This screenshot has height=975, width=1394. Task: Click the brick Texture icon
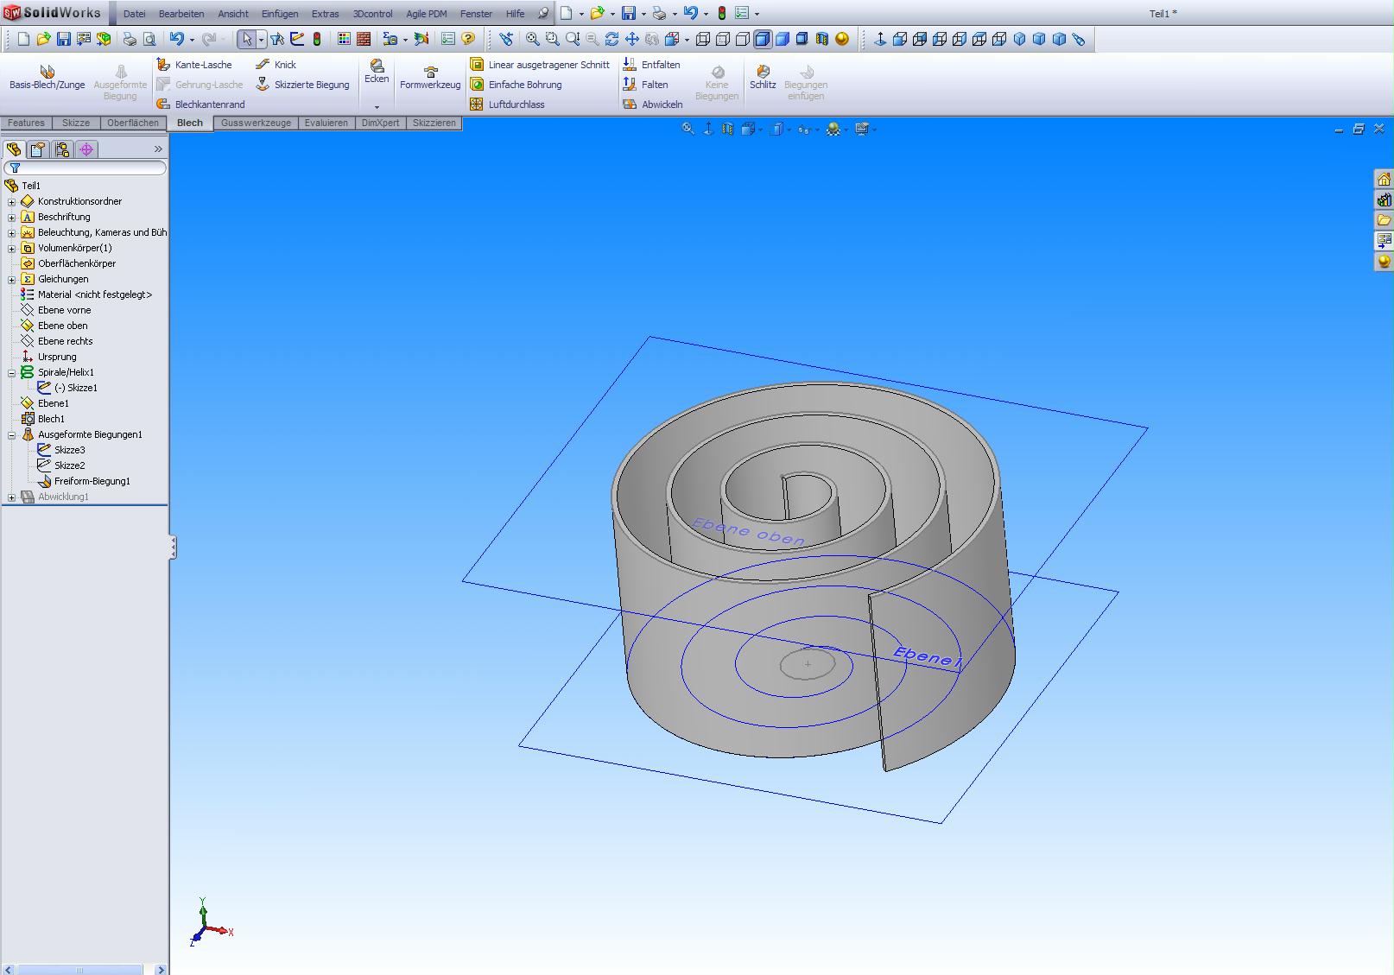[x=364, y=39]
